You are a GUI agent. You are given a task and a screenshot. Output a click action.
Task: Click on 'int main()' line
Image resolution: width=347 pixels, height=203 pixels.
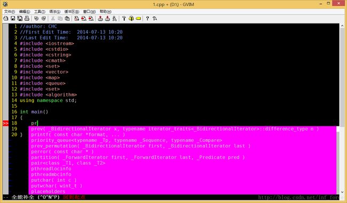pos(34,112)
